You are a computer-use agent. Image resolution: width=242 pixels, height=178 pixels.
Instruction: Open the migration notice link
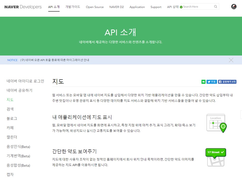point(55,60)
